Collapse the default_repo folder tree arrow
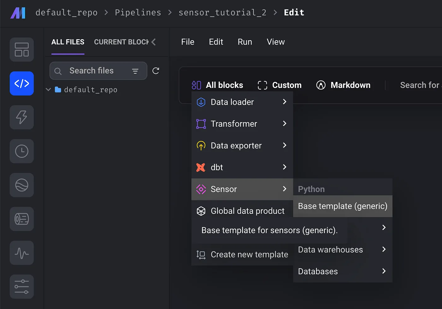 pyautogui.click(x=48, y=90)
